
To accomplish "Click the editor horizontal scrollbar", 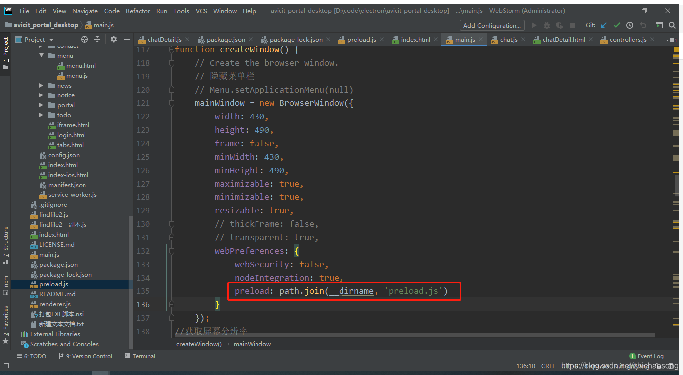I will (415, 335).
